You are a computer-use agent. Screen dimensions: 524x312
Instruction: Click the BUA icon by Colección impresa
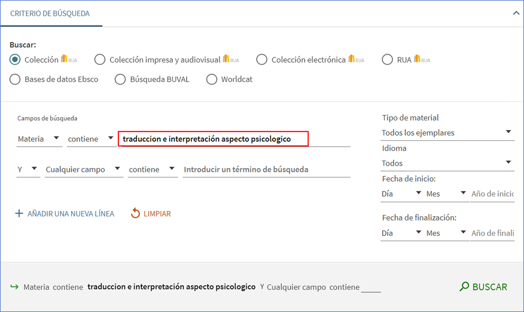[231, 59]
